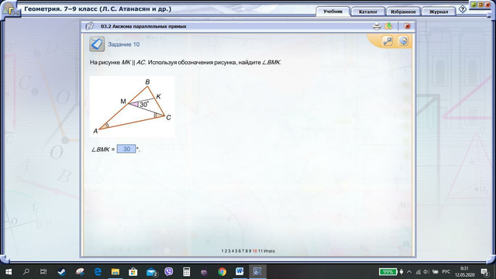This screenshot has height=279, width=496.
Task: Click the triangle diagram image
Action: pyautogui.click(x=133, y=106)
